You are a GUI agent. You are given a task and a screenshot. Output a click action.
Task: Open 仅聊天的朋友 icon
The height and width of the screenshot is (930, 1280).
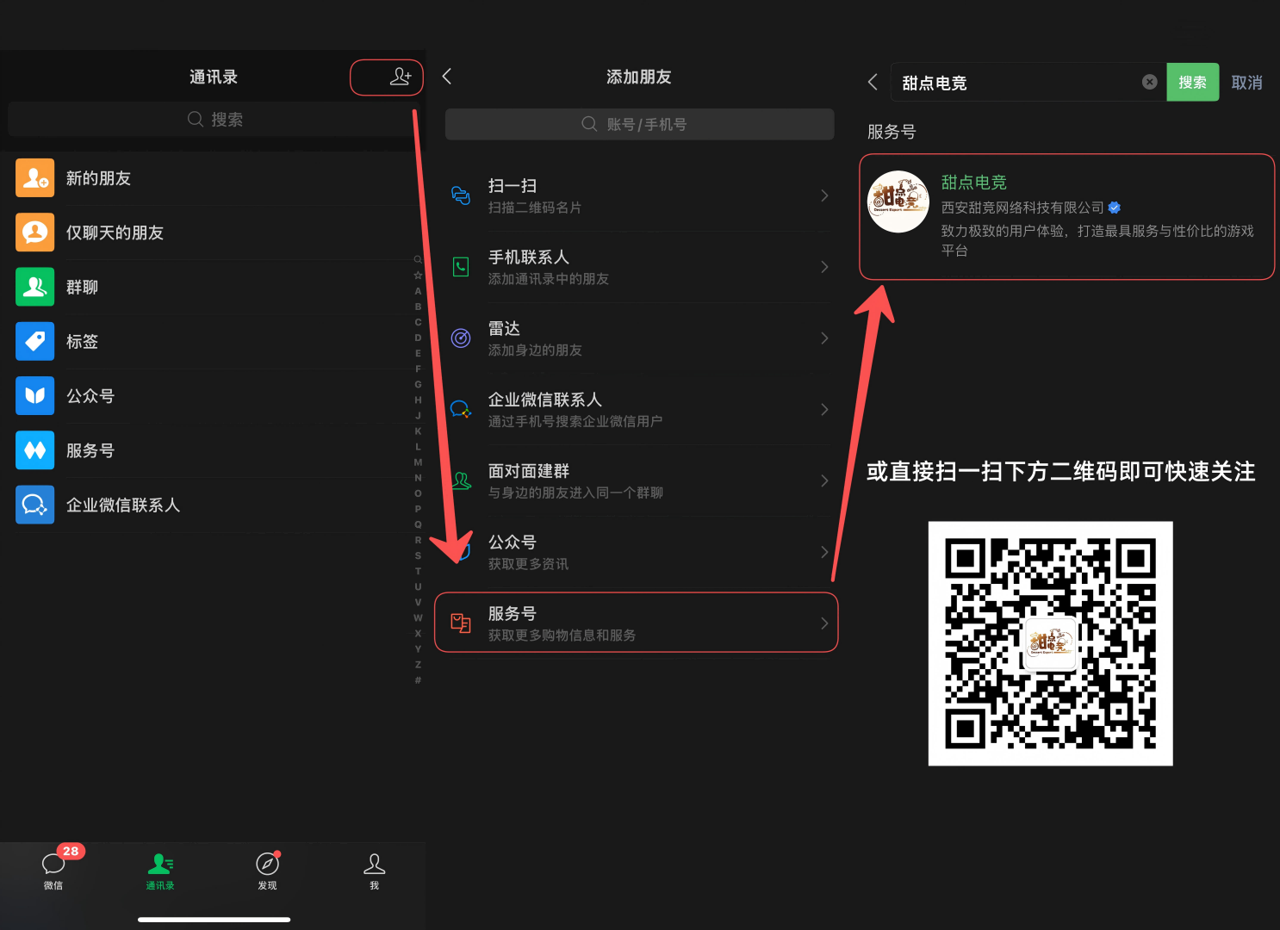click(x=35, y=232)
